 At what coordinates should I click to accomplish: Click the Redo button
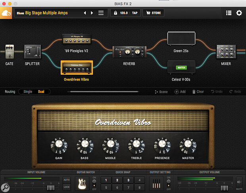[235, 92]
